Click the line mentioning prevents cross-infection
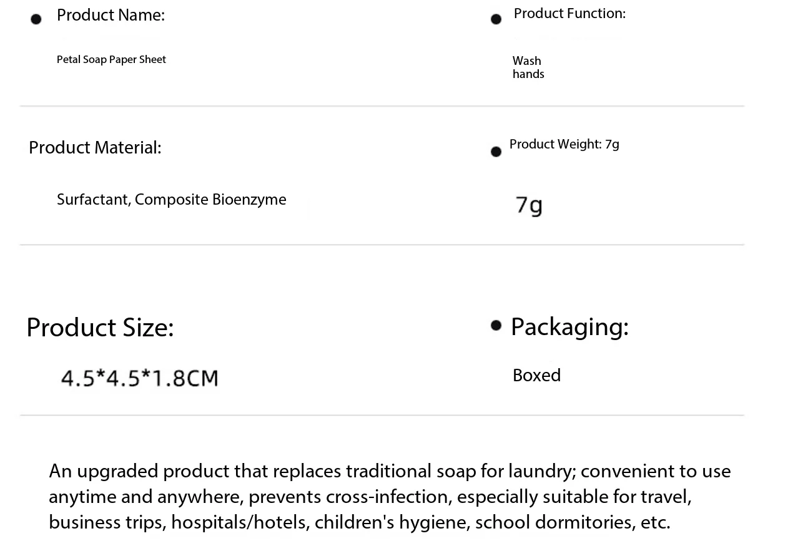The image size is (788, 546). pyautogui.click(x=370, y=497)
